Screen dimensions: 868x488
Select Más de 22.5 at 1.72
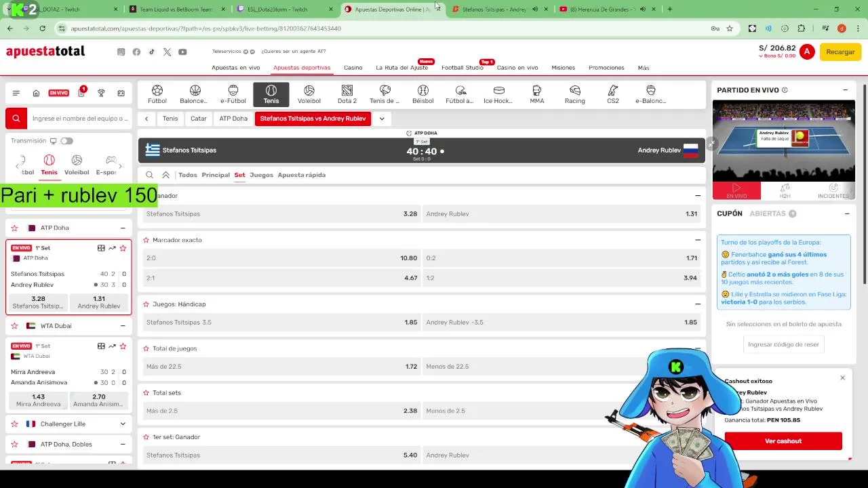[281, 367]
